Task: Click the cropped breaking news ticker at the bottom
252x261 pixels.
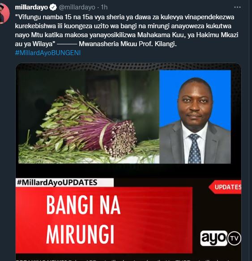Action: [x=128, y=260]
